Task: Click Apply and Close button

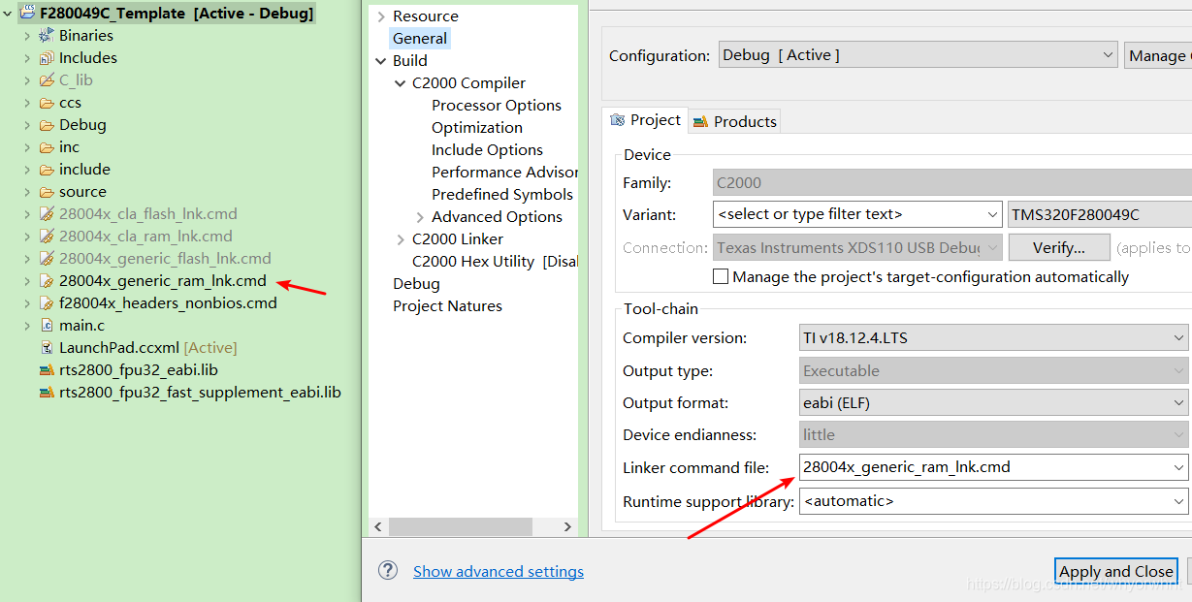Action: click(1116, 571)
